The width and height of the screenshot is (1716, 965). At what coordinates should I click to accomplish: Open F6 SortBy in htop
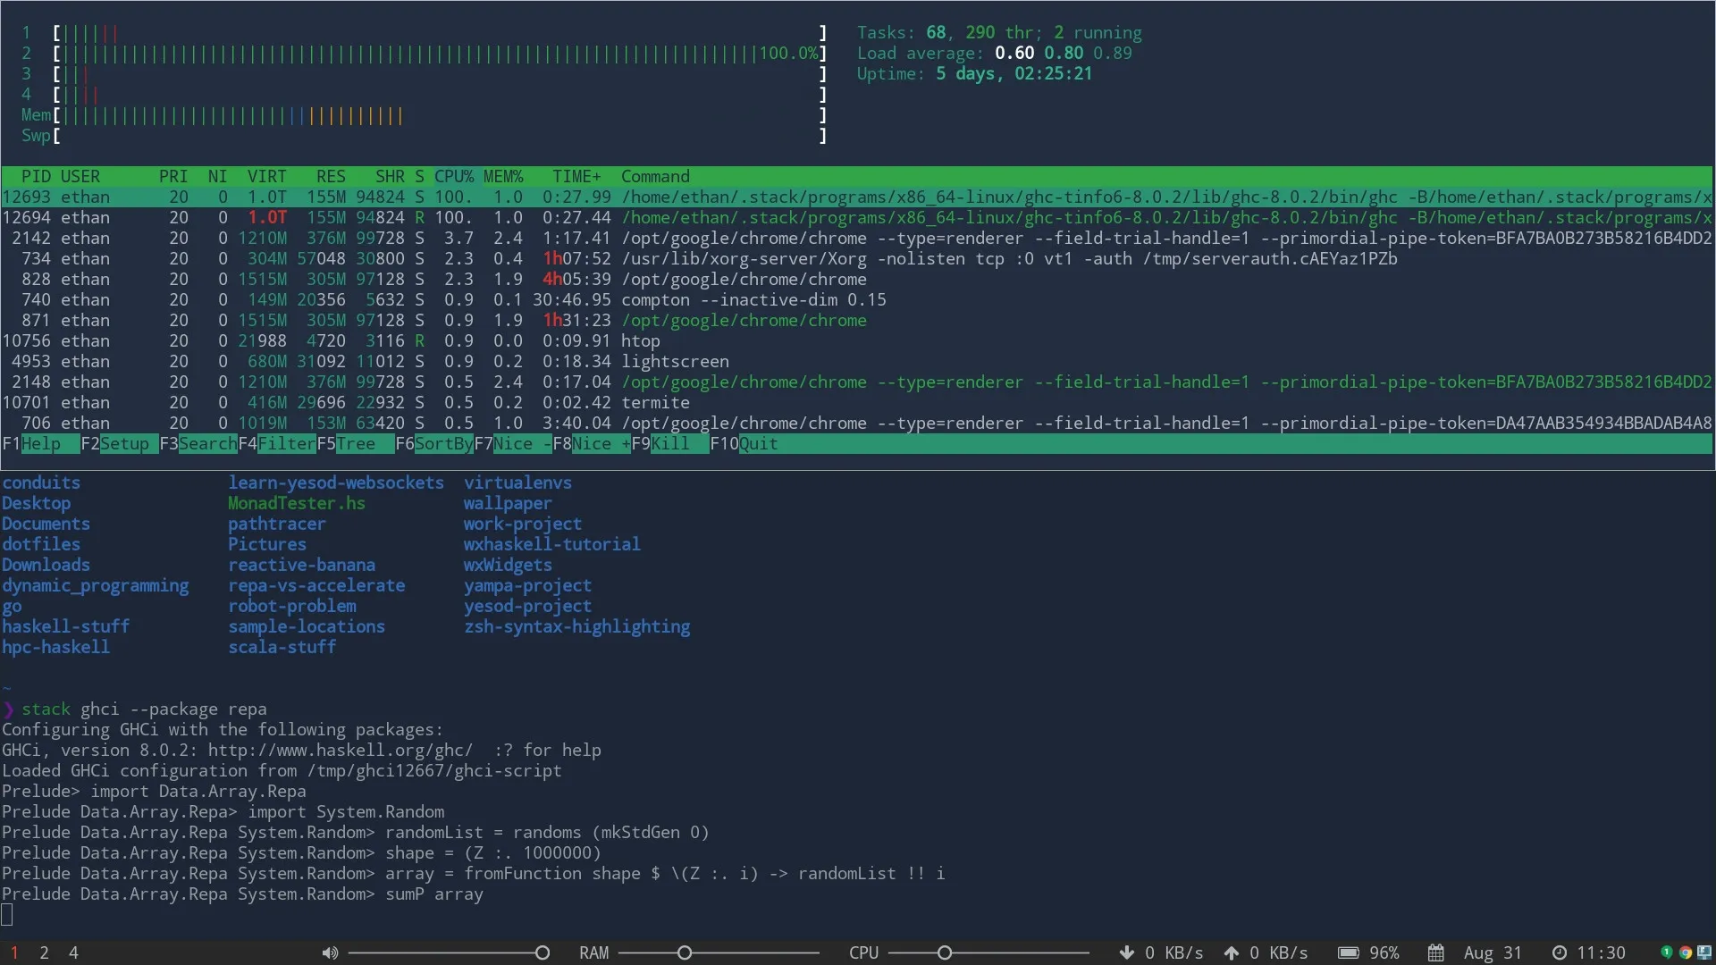point(434,443)
